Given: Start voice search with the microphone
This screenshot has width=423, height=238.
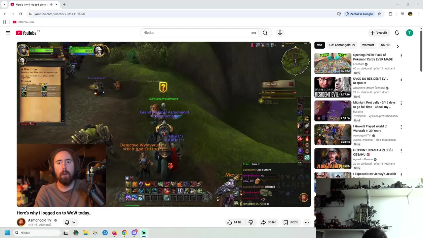Looking at the screenshot, I should click(280, 33).
